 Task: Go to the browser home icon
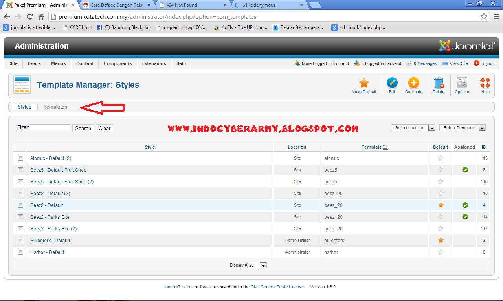(41, 17)
